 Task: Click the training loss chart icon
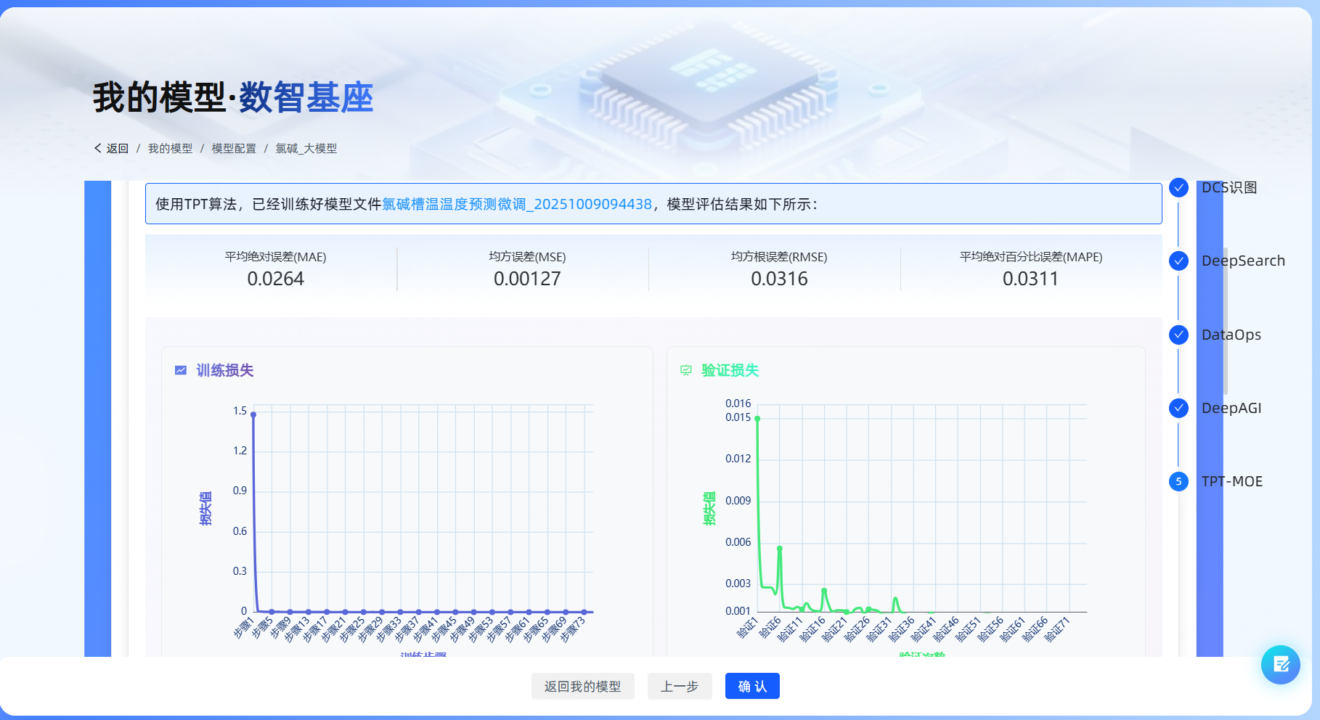[181, 370]
